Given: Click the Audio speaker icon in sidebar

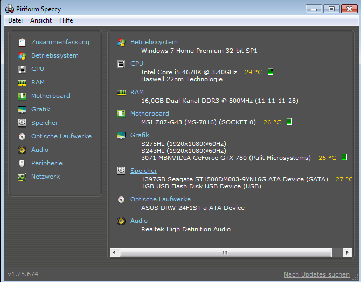Looking at the screenshot, I should pos(22,150).
